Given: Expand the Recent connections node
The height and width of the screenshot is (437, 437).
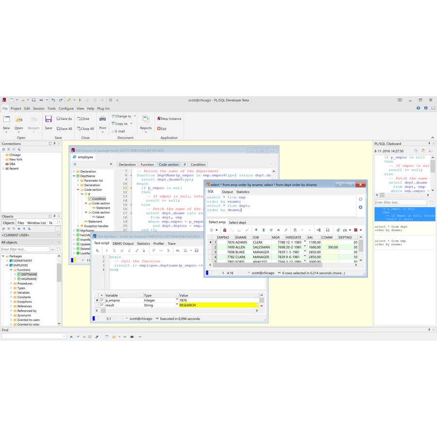Looking at the screenshot, I should (x=3, y=169).
